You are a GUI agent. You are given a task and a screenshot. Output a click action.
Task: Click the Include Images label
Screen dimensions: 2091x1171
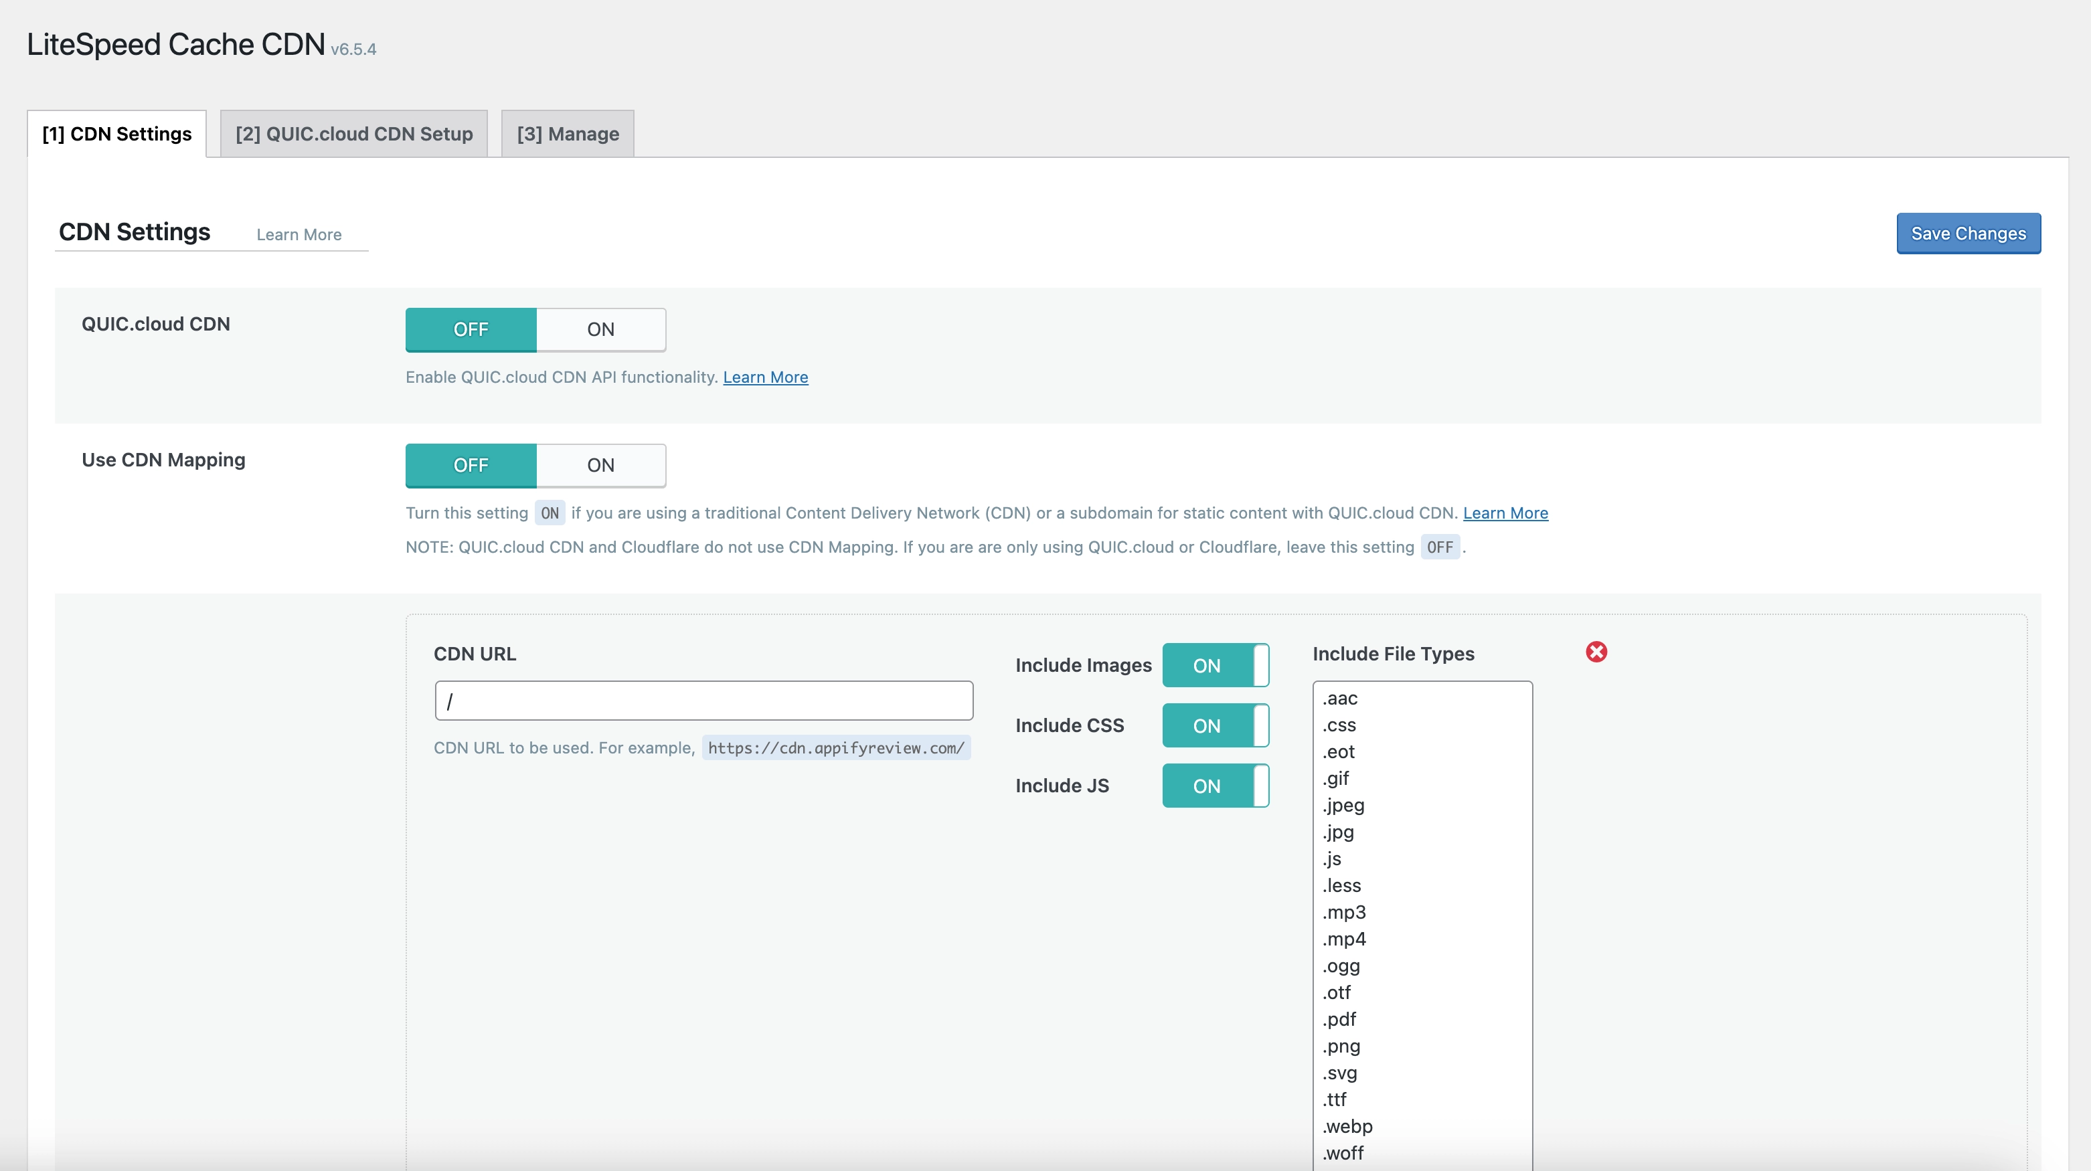(1083, 665)
